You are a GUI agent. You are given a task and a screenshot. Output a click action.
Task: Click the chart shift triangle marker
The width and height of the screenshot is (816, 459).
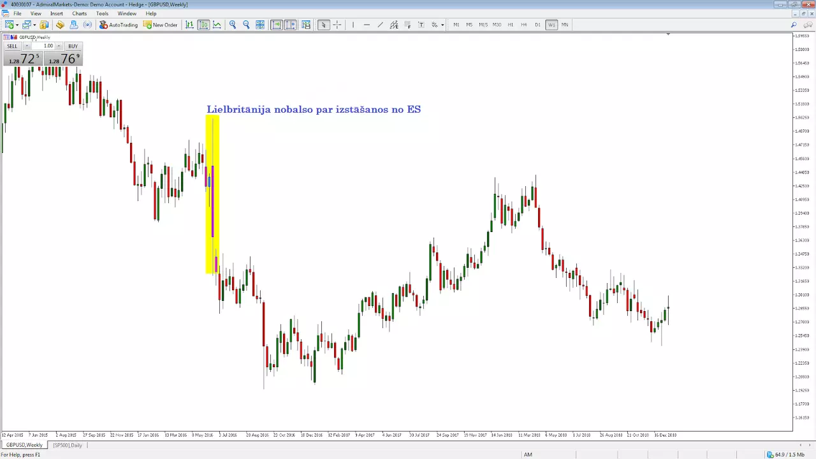[667, 34]
